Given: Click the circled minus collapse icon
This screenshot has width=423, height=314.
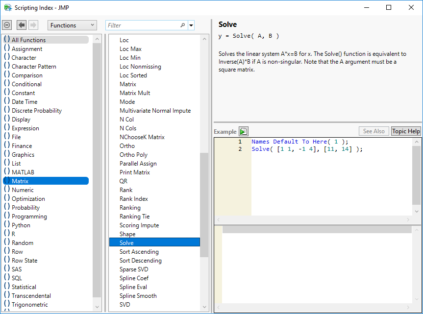Looking at the screenshot, I should pyautogui.click(x=7, y=25).
